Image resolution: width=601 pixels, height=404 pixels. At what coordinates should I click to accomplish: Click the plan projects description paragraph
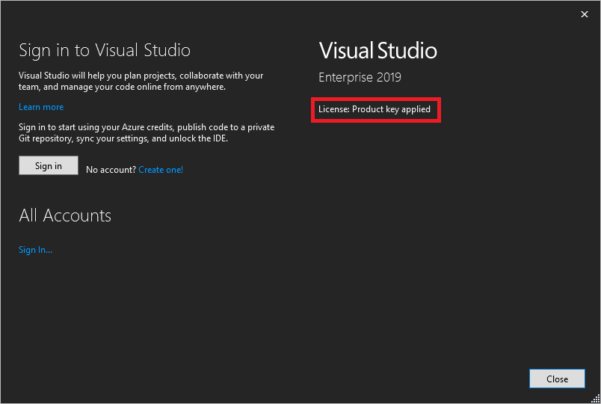click(141, 81)
